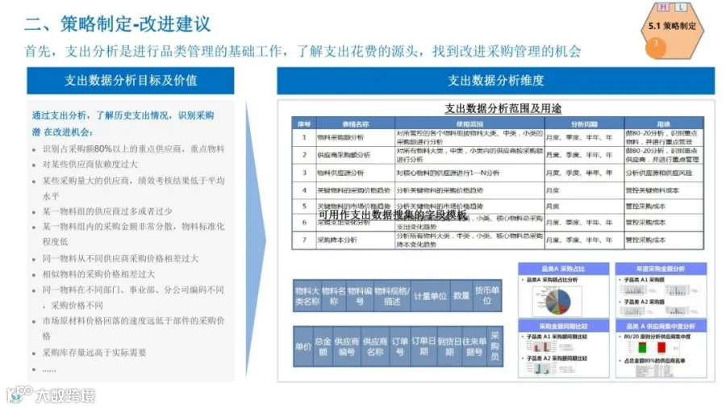Click the bullet 对某些供应商依赖度过大

click(x=90, y=164)
